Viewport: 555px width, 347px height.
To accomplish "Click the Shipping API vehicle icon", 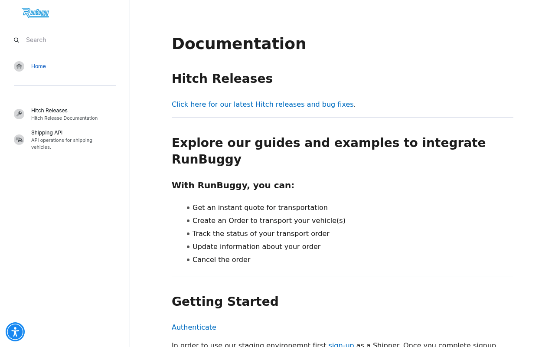I will click(19, 140).
